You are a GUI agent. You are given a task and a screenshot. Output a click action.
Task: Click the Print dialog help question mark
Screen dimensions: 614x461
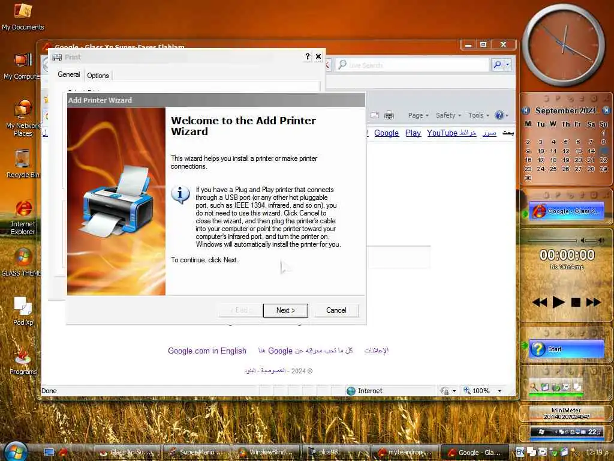308,56
